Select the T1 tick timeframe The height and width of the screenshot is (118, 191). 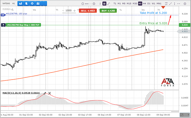pos(115,4)
